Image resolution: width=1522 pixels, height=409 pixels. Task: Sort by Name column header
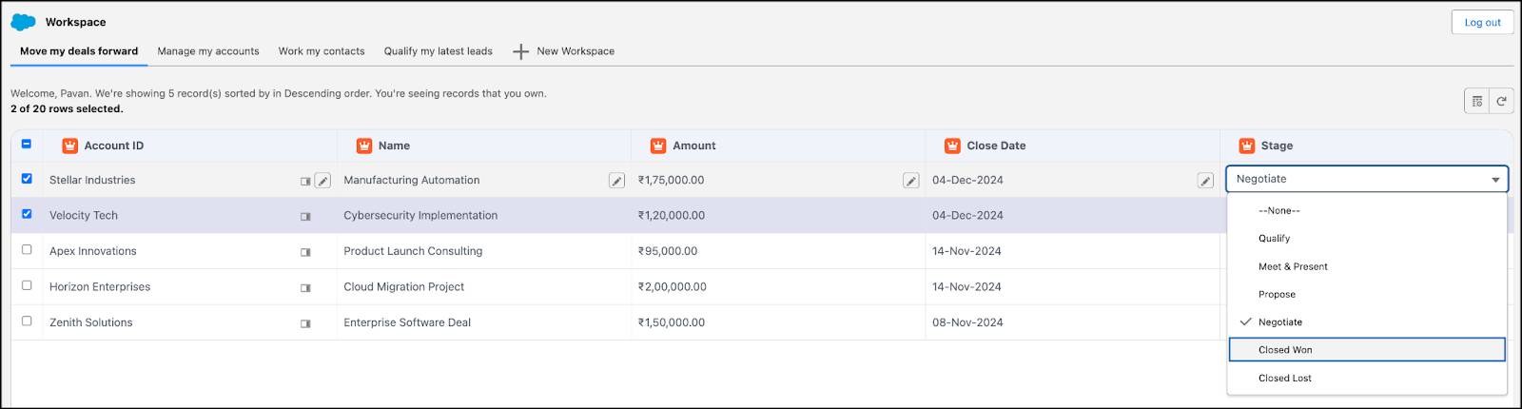click(394, 146)
